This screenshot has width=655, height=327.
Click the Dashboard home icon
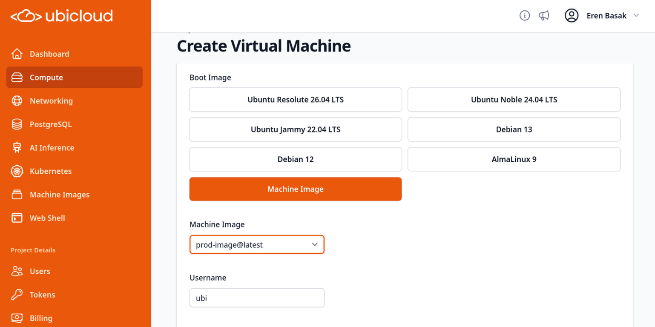point(17,54)
